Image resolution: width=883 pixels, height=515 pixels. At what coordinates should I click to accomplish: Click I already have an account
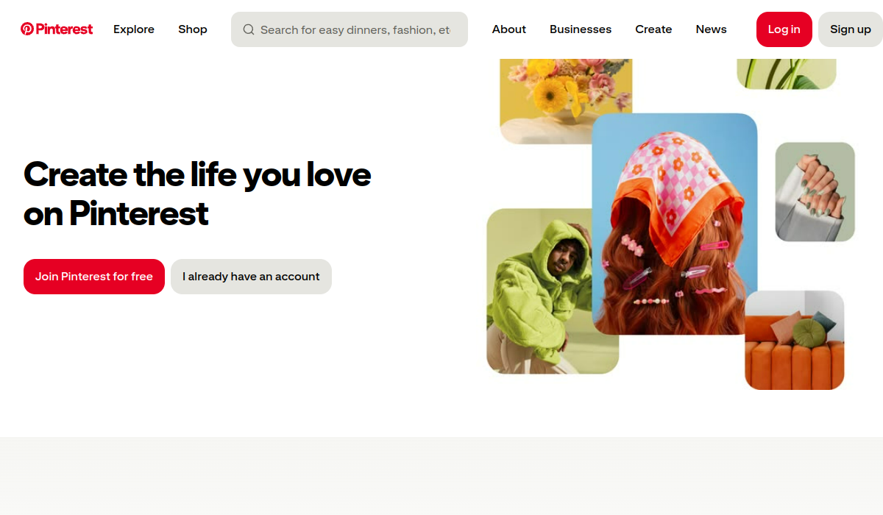(x=251, y=277)
